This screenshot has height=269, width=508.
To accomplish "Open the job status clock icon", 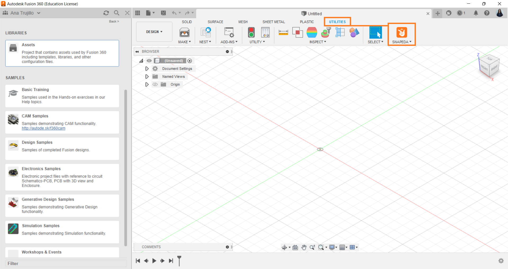I will tap(460, 13).
